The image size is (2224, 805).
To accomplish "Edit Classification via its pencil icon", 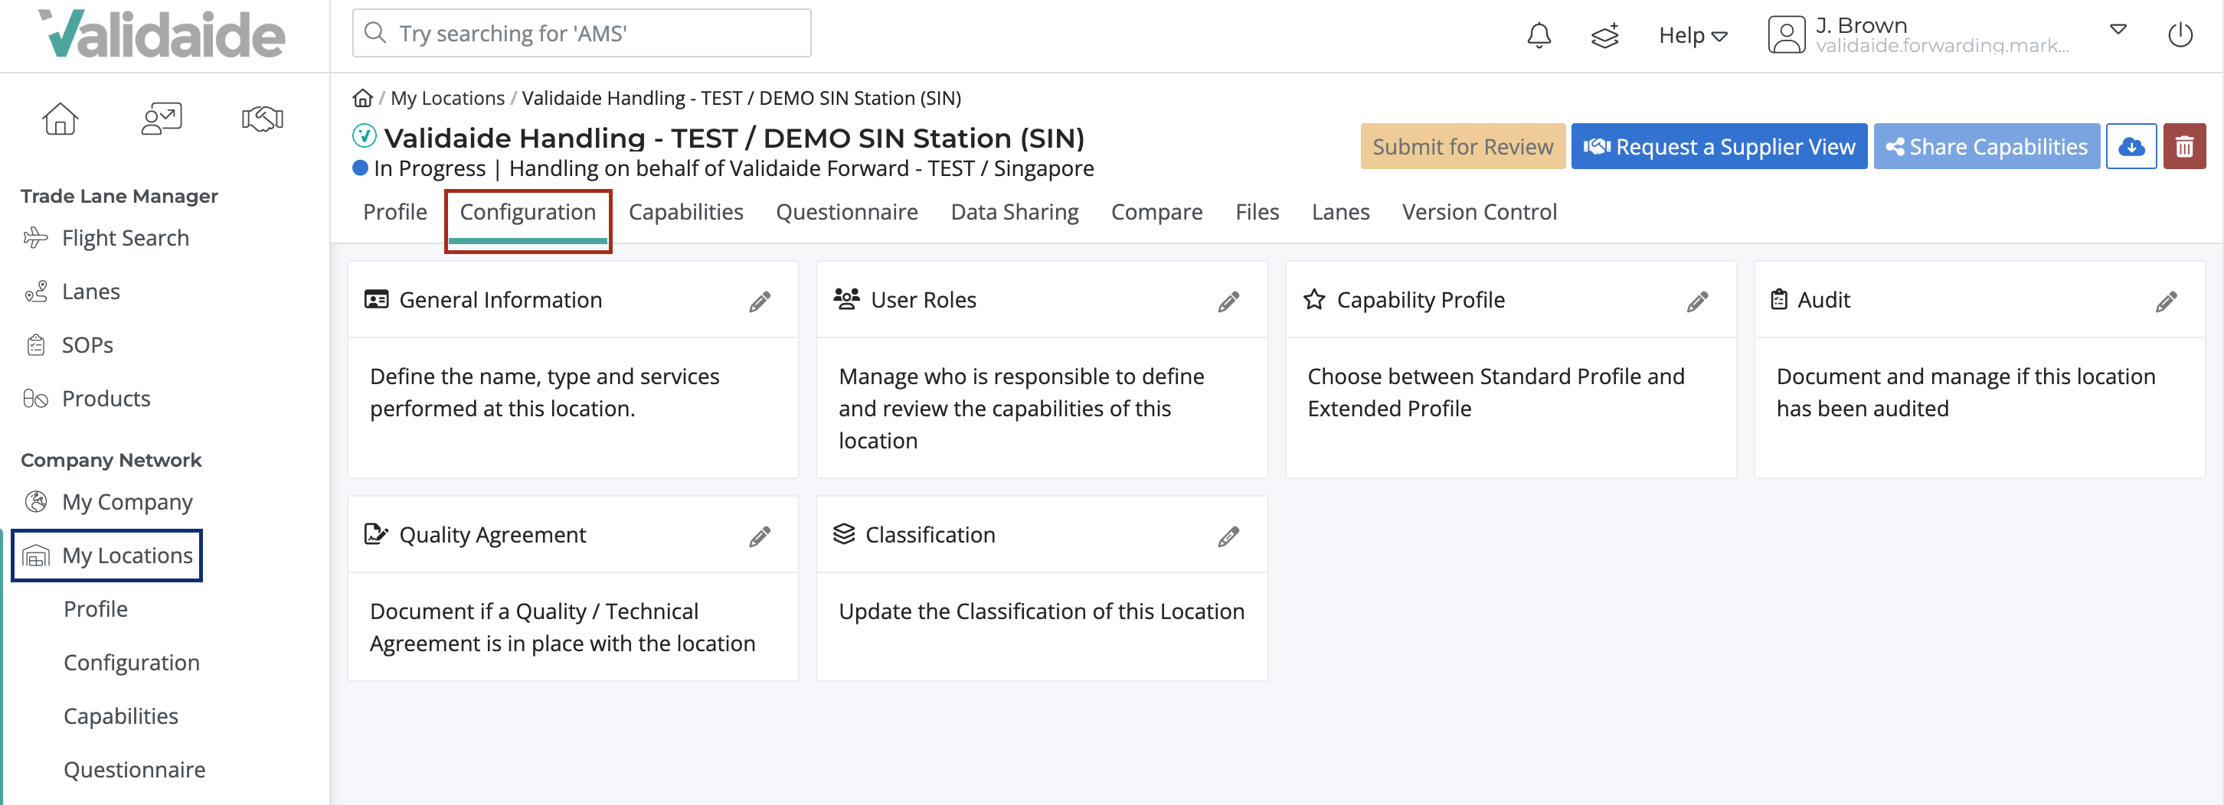I will tap(1228, 536).
